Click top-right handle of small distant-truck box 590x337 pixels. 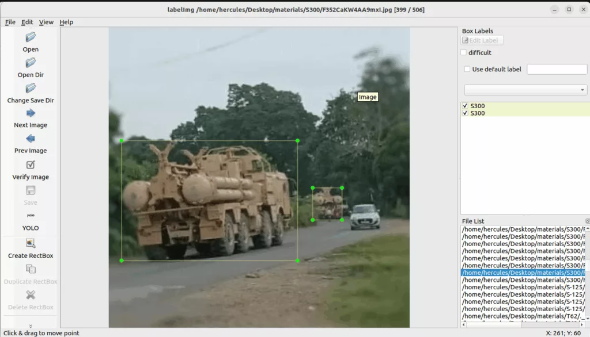click(342, 188)
